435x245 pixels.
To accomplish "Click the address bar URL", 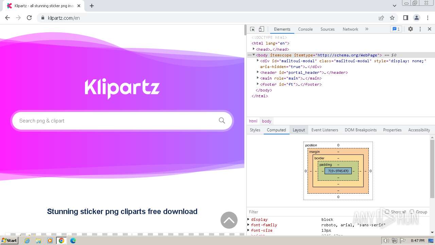I will click(64, 18).
